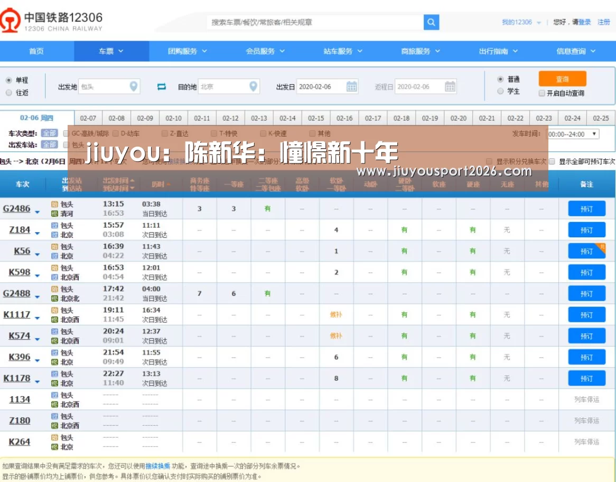This screenshot has height=482, width=616.
Task: Click 有 second-class seat cell for G2488
Action: [x=267, y=293]
